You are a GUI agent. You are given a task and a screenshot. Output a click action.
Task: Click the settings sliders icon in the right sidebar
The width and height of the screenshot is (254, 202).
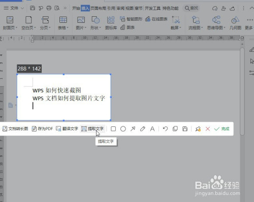[252, 73]
